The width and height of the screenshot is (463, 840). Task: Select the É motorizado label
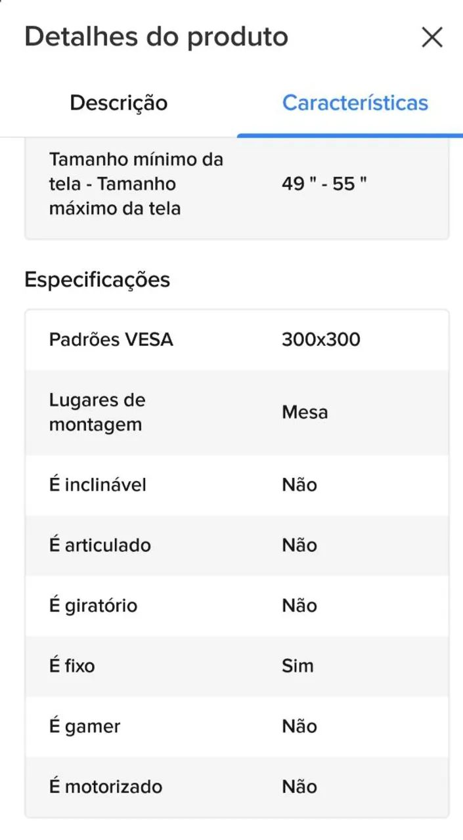coord(106,787)
